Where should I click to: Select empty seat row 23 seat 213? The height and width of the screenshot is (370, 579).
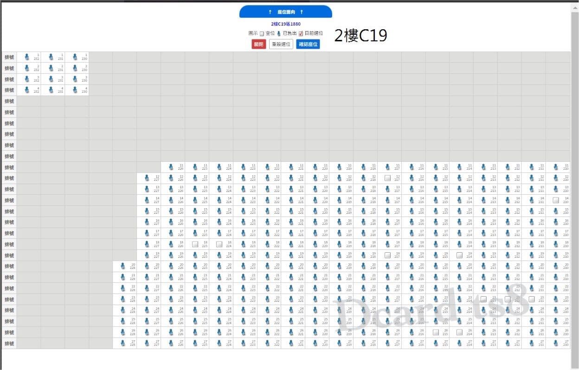pos(483,299)
